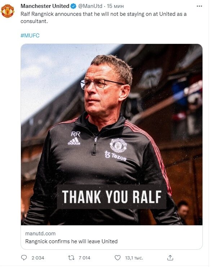Click the blue verified badge
Screen dimensions: 214x267
coord(73,6)
